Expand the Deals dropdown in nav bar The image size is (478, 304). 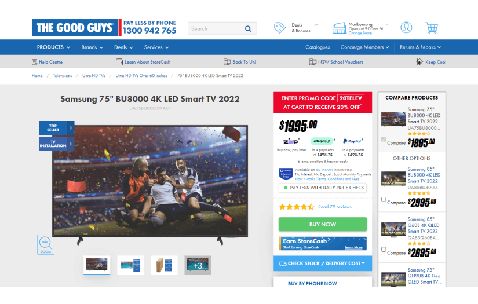(123, 47)
